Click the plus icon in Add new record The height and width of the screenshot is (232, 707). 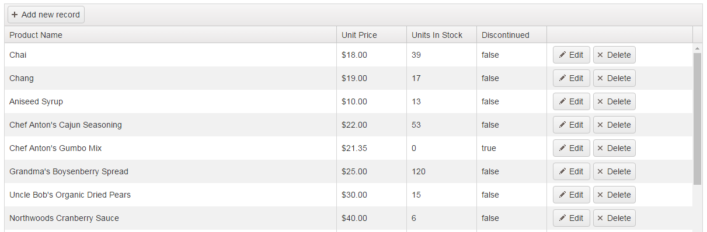click(15, 15)
